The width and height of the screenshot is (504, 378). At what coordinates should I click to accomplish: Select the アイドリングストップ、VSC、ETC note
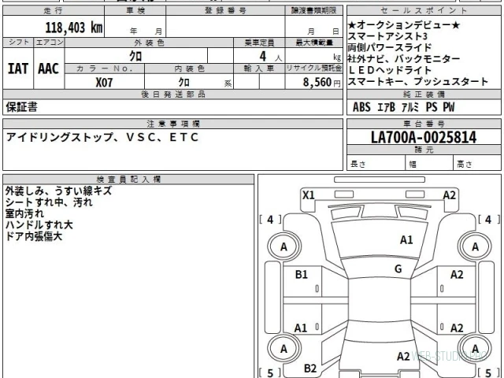pyautogui.click(x=102, y=137)
